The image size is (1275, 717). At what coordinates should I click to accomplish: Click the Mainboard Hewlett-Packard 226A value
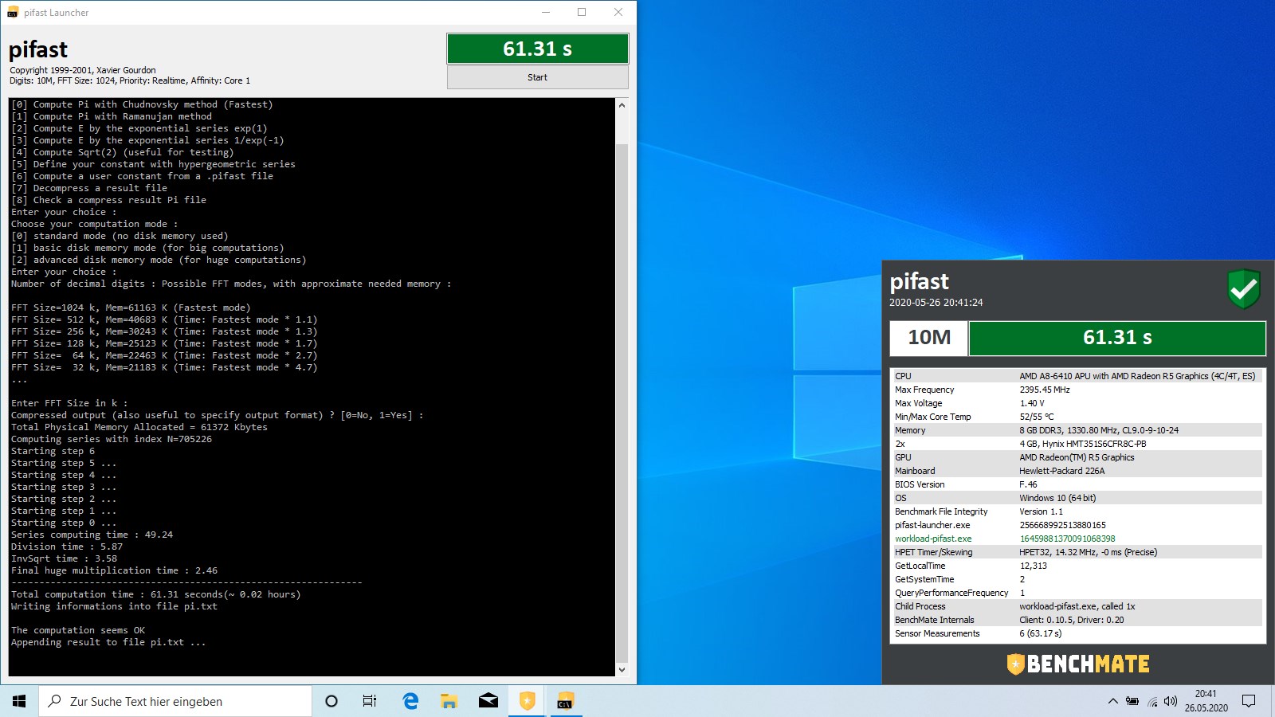(1062, 471)
